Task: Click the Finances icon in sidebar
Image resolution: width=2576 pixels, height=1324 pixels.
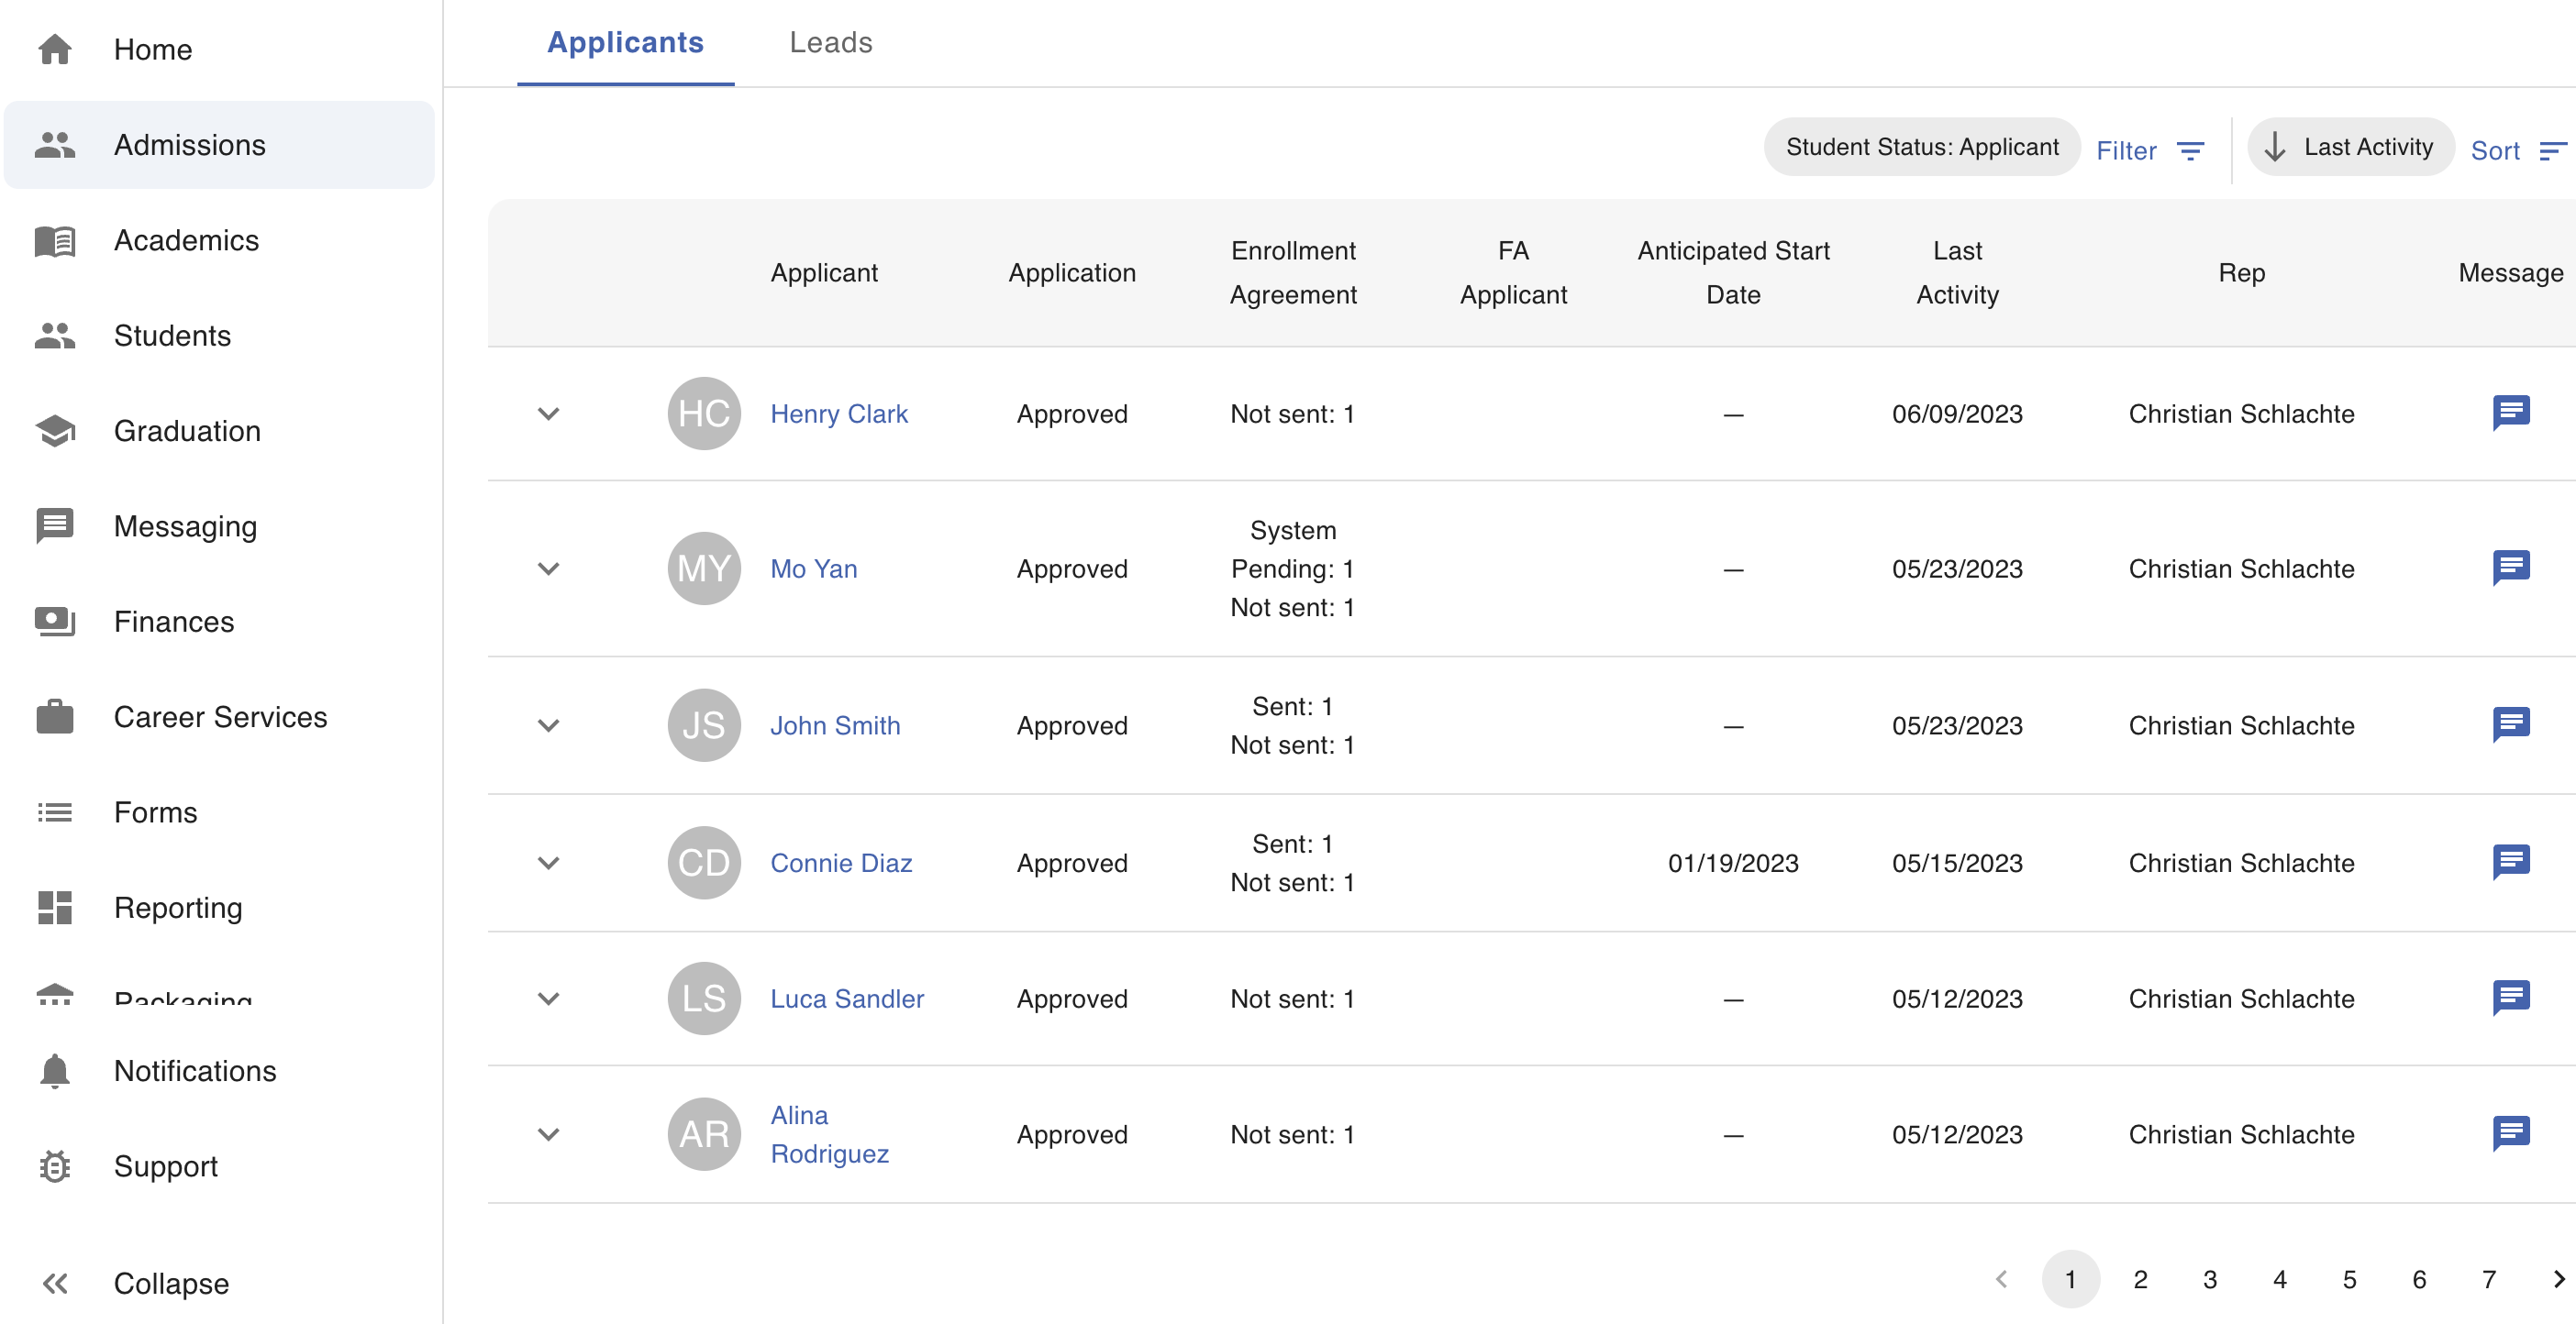Action: point(54,621)
